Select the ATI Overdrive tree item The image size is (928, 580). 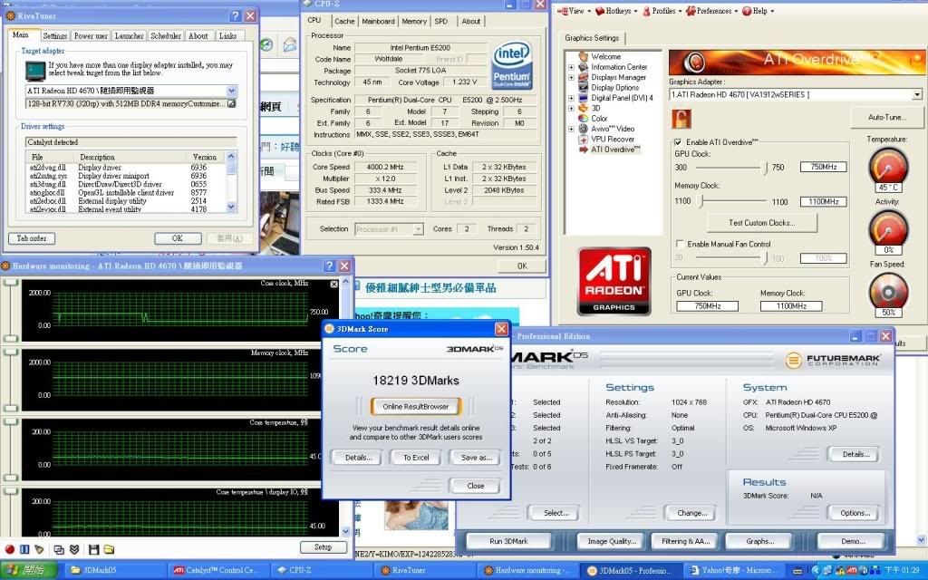coord(615,150)
